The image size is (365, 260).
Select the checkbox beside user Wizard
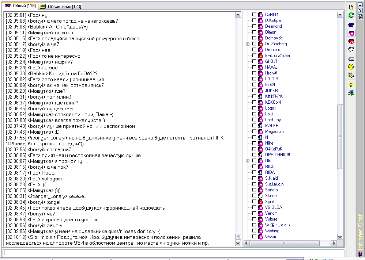pyautogui.click(x=254, y=237)
